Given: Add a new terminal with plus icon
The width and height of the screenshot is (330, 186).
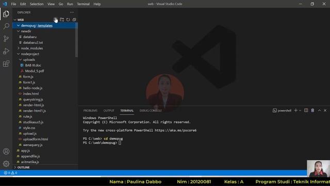Looking at the screenshot, I should coord(295,110).
